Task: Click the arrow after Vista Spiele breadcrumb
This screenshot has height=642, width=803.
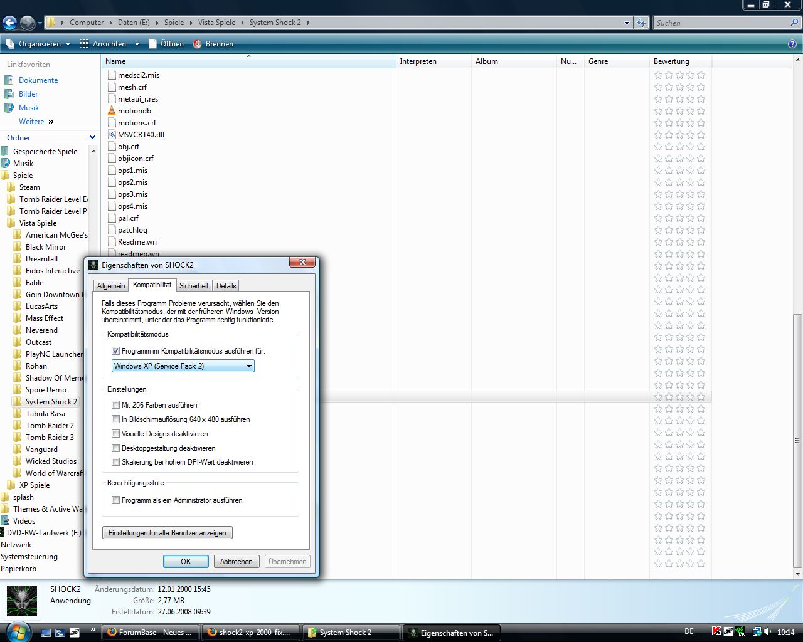Action: click(242, 23)
